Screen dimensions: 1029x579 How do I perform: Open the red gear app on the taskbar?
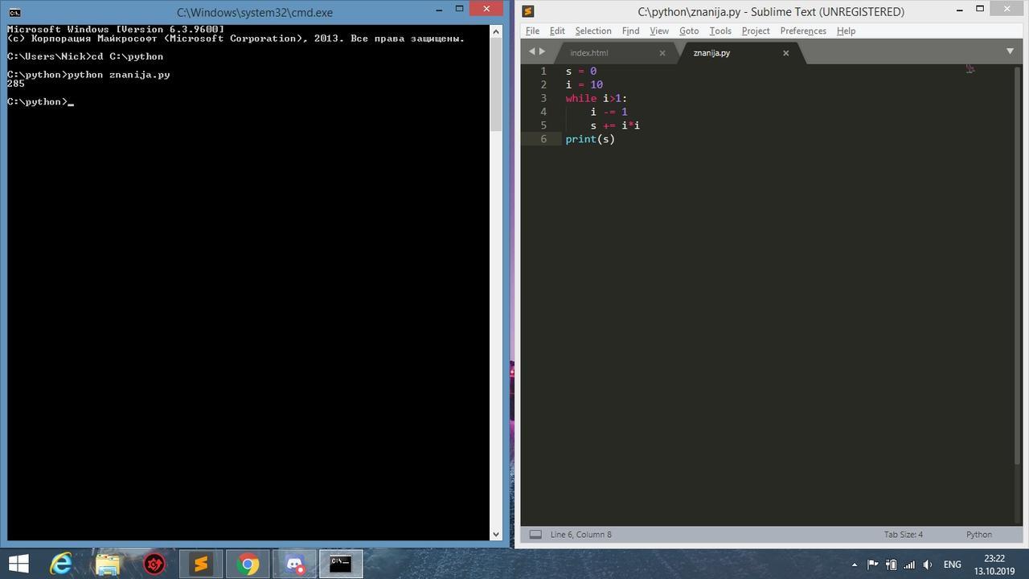(x=154, y=564)
